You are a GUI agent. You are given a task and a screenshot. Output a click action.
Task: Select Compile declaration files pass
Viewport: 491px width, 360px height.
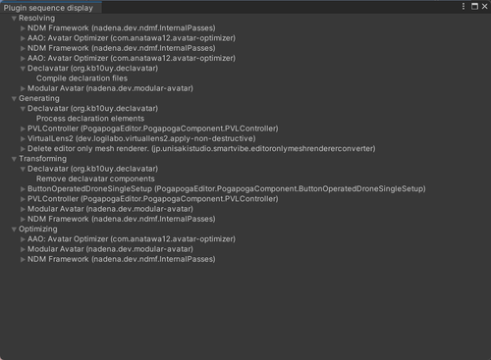82,78
